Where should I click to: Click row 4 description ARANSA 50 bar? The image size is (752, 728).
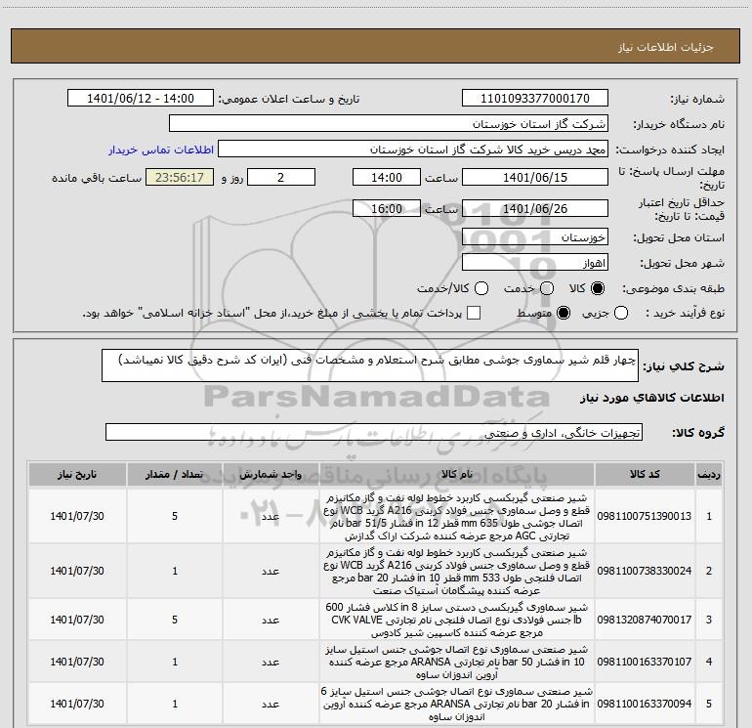pos(457,663)
